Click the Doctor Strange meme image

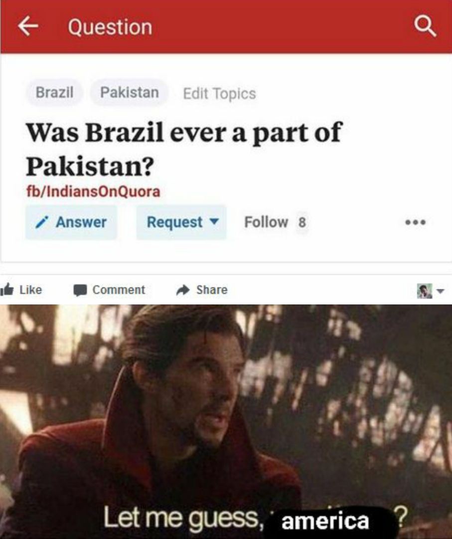pyautogui.click(x=226, y=422)
